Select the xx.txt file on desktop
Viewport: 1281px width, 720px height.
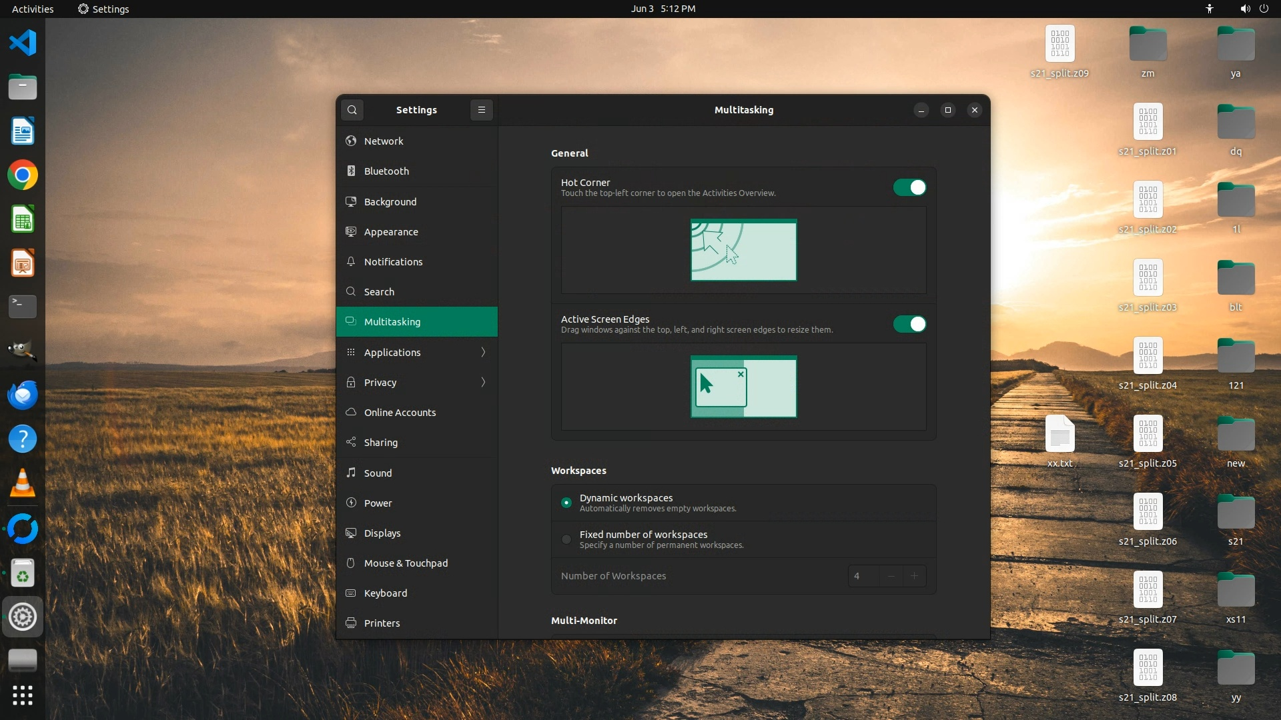pos(1059,440)
